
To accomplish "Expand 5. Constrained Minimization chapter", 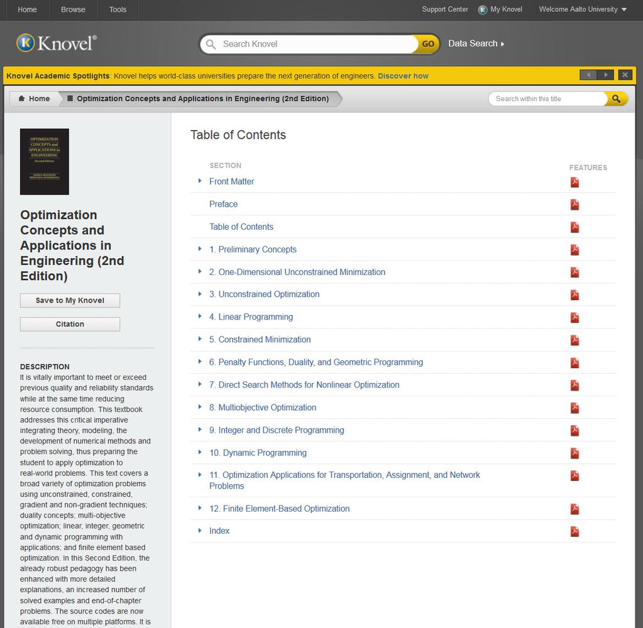I will coord(200,338).
